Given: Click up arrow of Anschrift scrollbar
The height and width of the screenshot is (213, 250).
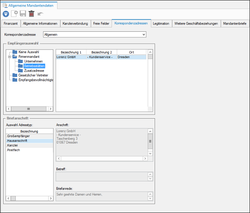Looking at the screenshot, I should click(x=150, y=131).
